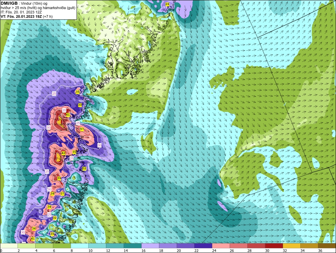Image resolution: width=336 pixels, height=253 pixels.
Task: Click the yellow 30 gust label
Action: (x=80, y=105)
